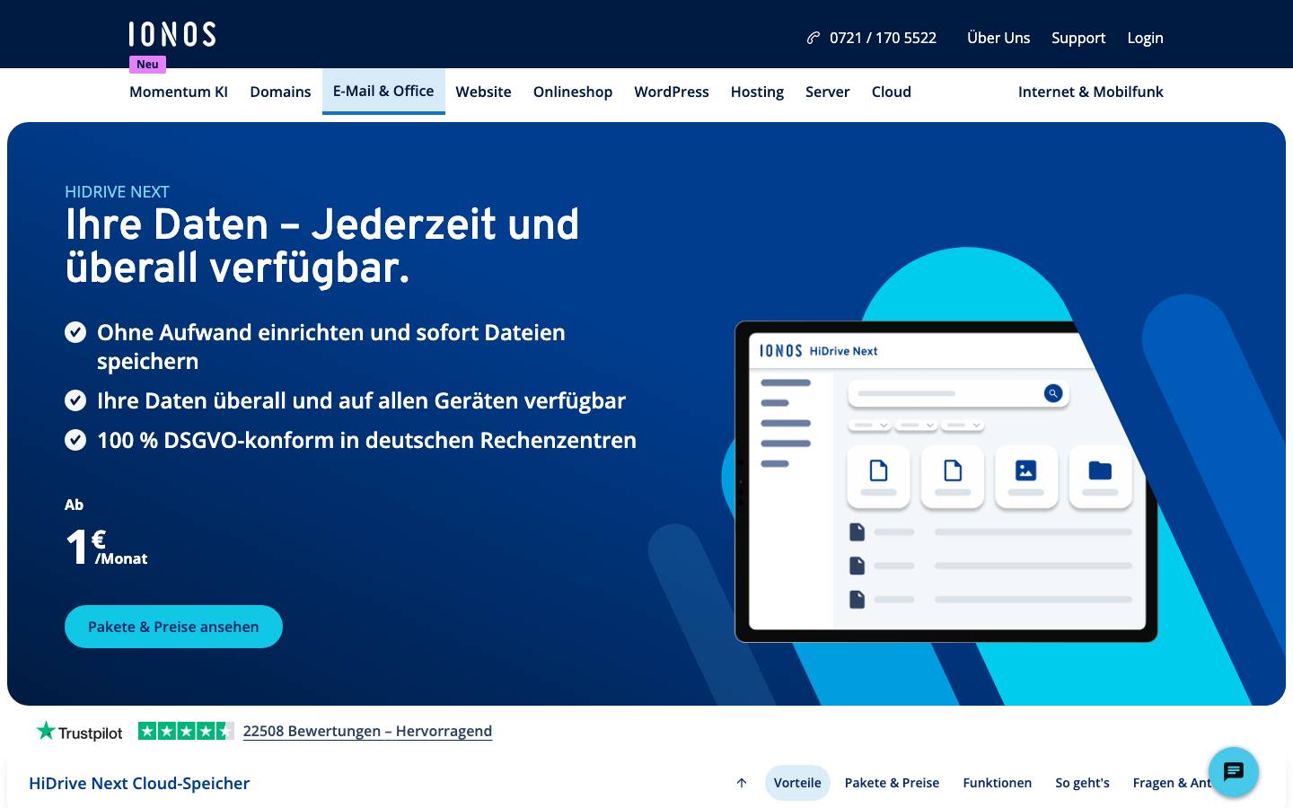Open the Hosting menu
1293x808 pixels.
click(x=757, y=92)
